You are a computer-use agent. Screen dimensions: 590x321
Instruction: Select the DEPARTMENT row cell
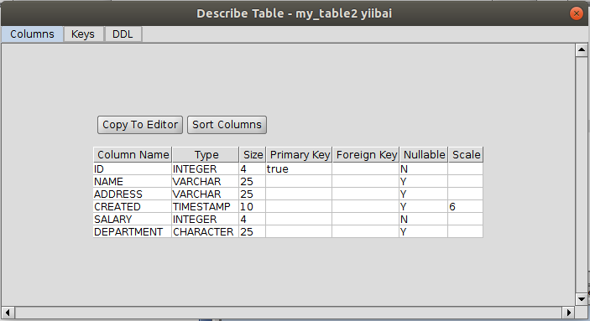[x=133, y=232]
